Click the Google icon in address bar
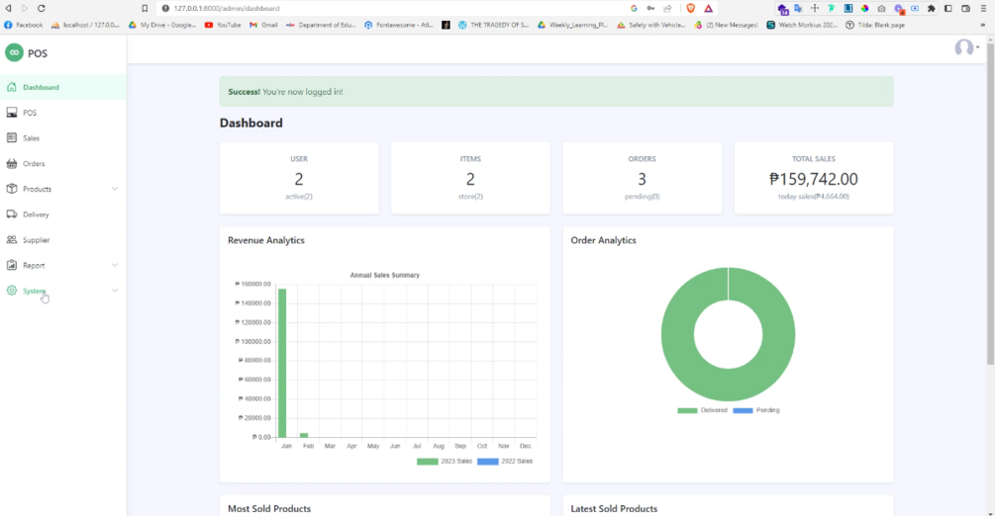 tap(634, 8)
